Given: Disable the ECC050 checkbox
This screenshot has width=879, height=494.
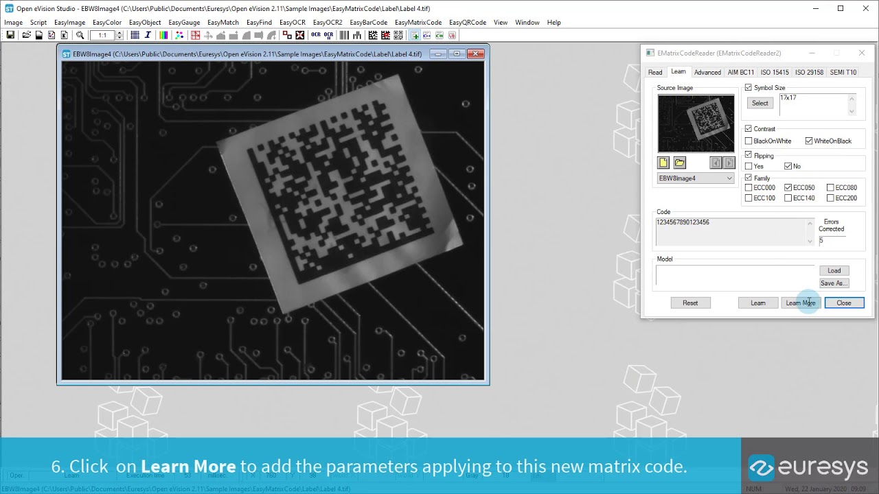Looking at the screenshot, I should point(788,187).
